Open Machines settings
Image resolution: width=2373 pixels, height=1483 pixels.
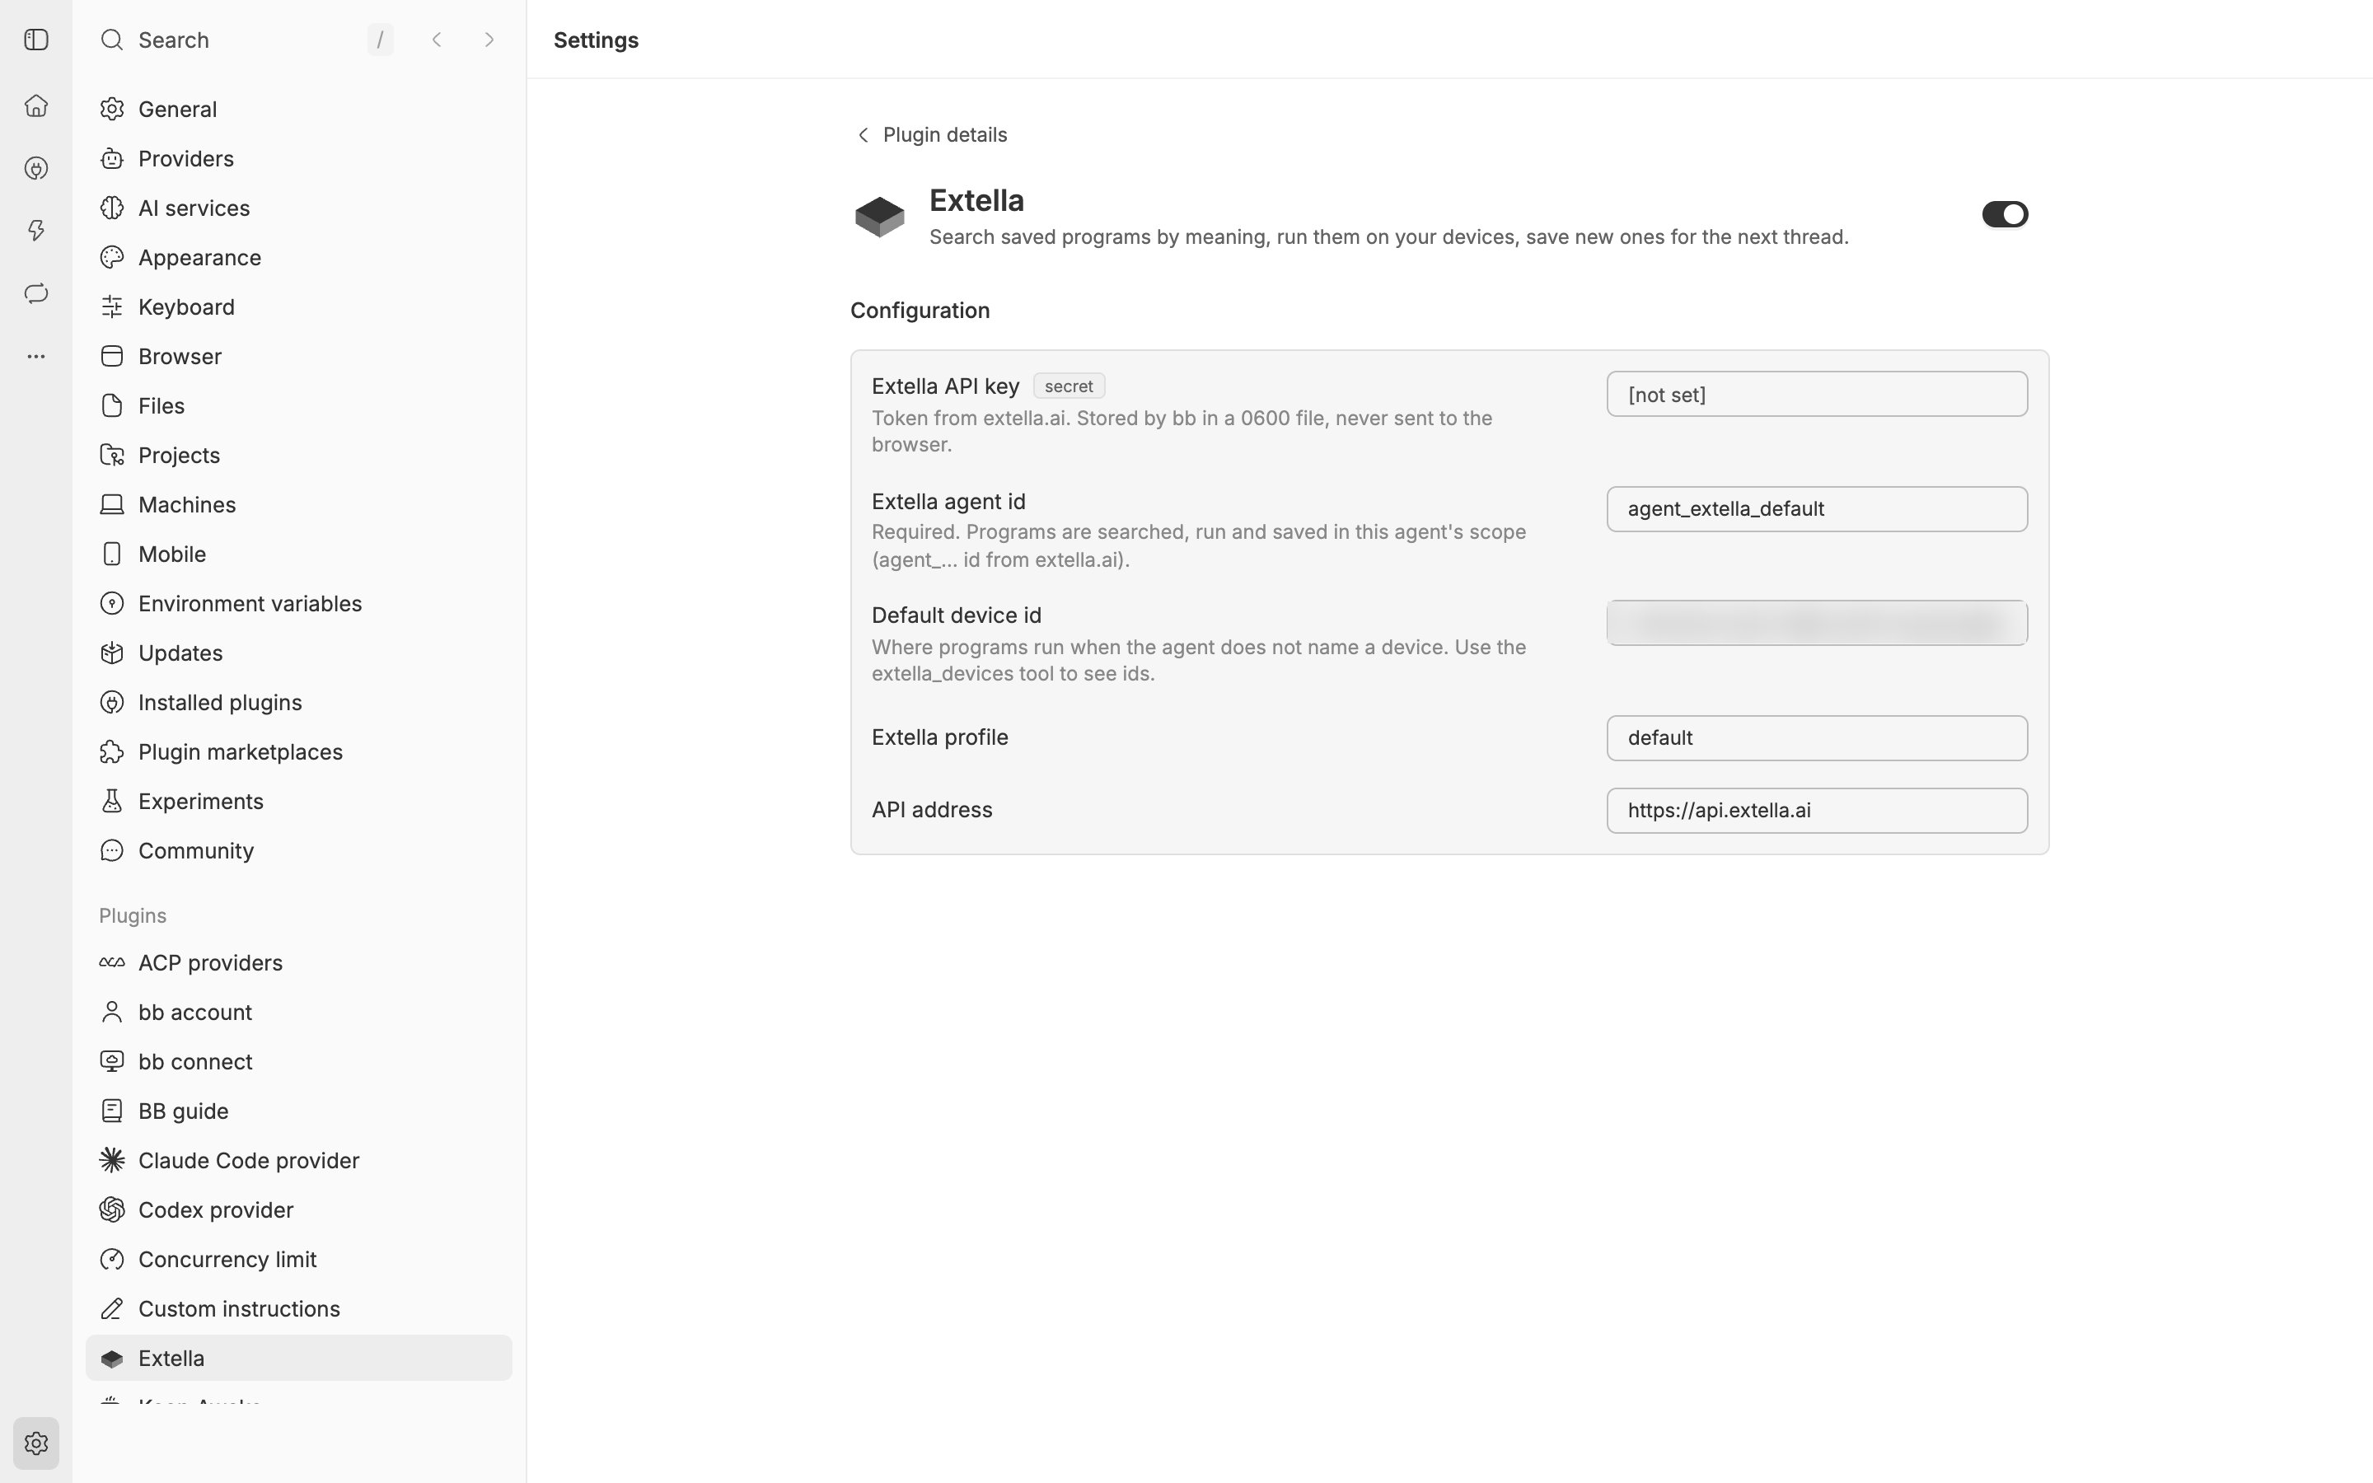298,504
